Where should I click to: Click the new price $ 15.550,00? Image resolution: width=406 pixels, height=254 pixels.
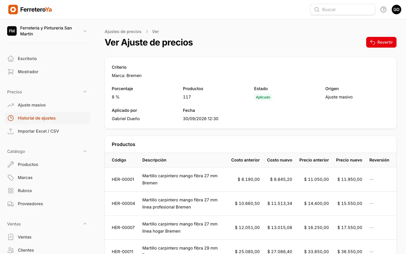click(x=350, y=203)
